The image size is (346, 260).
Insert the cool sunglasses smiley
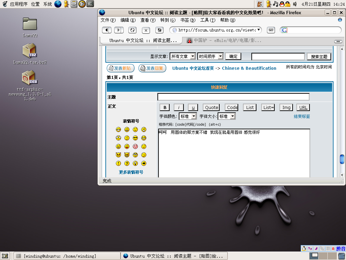pyautogui.click(x=135, y=138)
